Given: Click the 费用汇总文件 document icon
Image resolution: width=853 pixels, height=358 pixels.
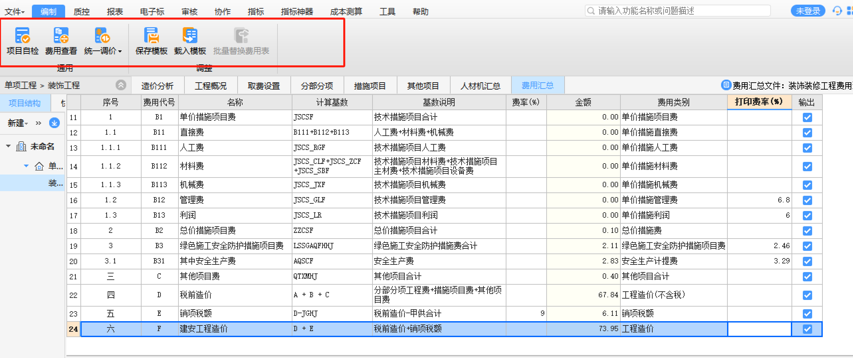Looking at the screenshot, I should pyautogui.click(x=726, y=85).
